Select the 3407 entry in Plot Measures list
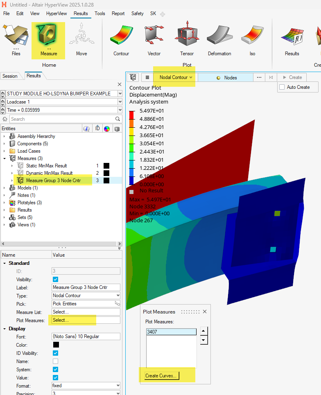 click(171, 332)
